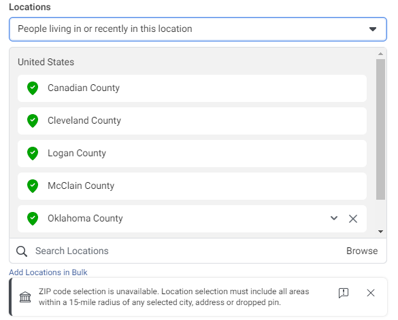Click the green pin icon for Cleveland County
Image resolution: width=398 pixels, height=320 pixels.
[x=33, y=121]
